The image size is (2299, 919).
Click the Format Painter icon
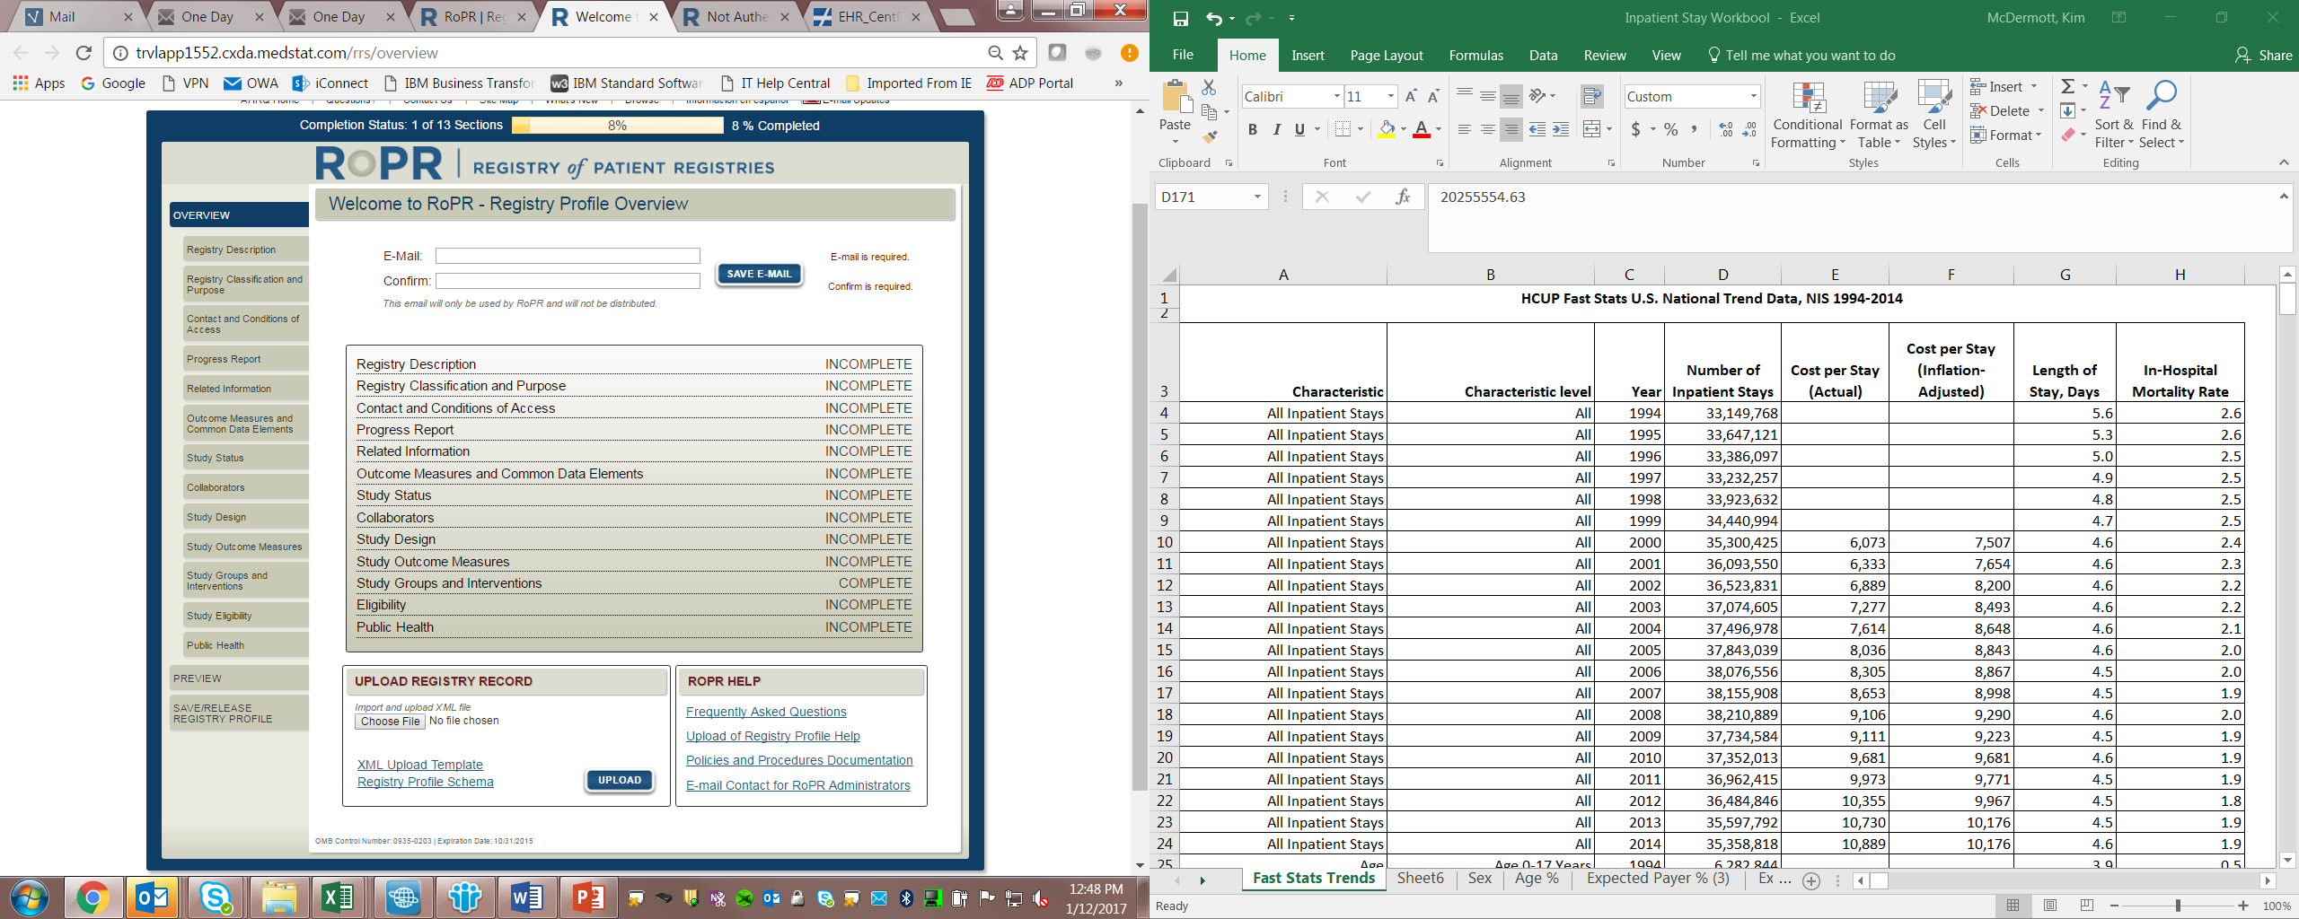pyautogui.click(x=1210, y=137)
